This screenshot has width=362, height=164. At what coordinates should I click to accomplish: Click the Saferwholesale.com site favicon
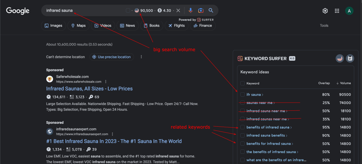click(49, 79)
